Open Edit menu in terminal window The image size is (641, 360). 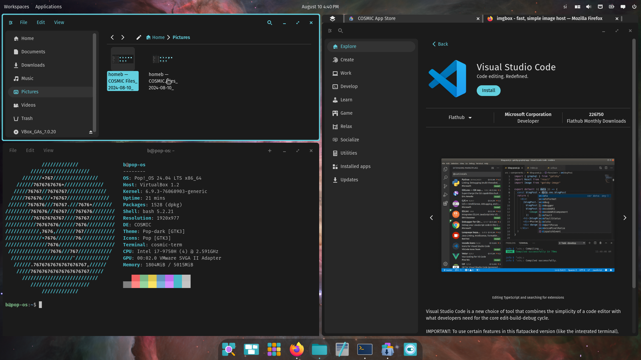pos(30,150)
